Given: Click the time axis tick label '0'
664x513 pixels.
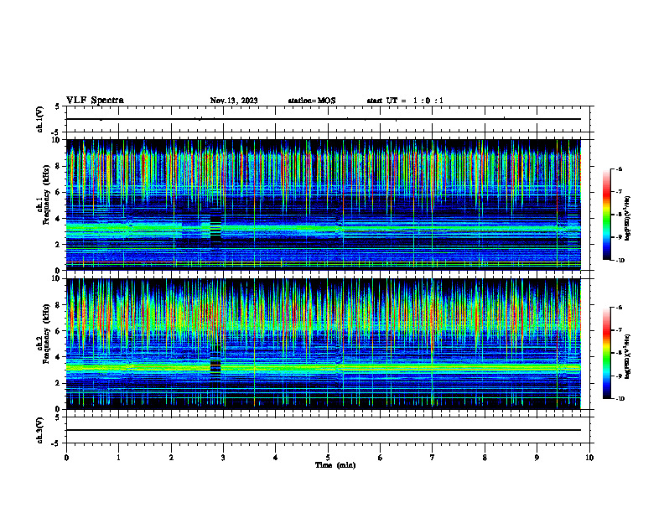Looking at the screenshot, I should click(x=66, y=458).
